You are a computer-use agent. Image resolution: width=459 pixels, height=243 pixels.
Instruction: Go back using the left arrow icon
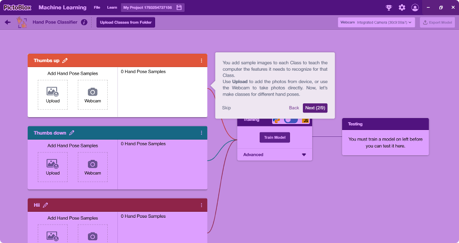click(8, 22)
